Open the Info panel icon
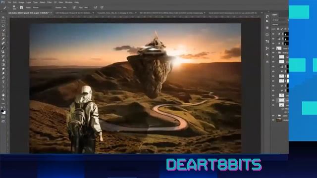 coord(267,35)
